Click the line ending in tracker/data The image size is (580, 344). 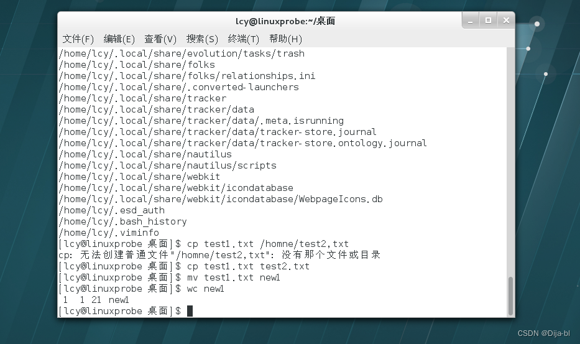[x=157, y=109]
